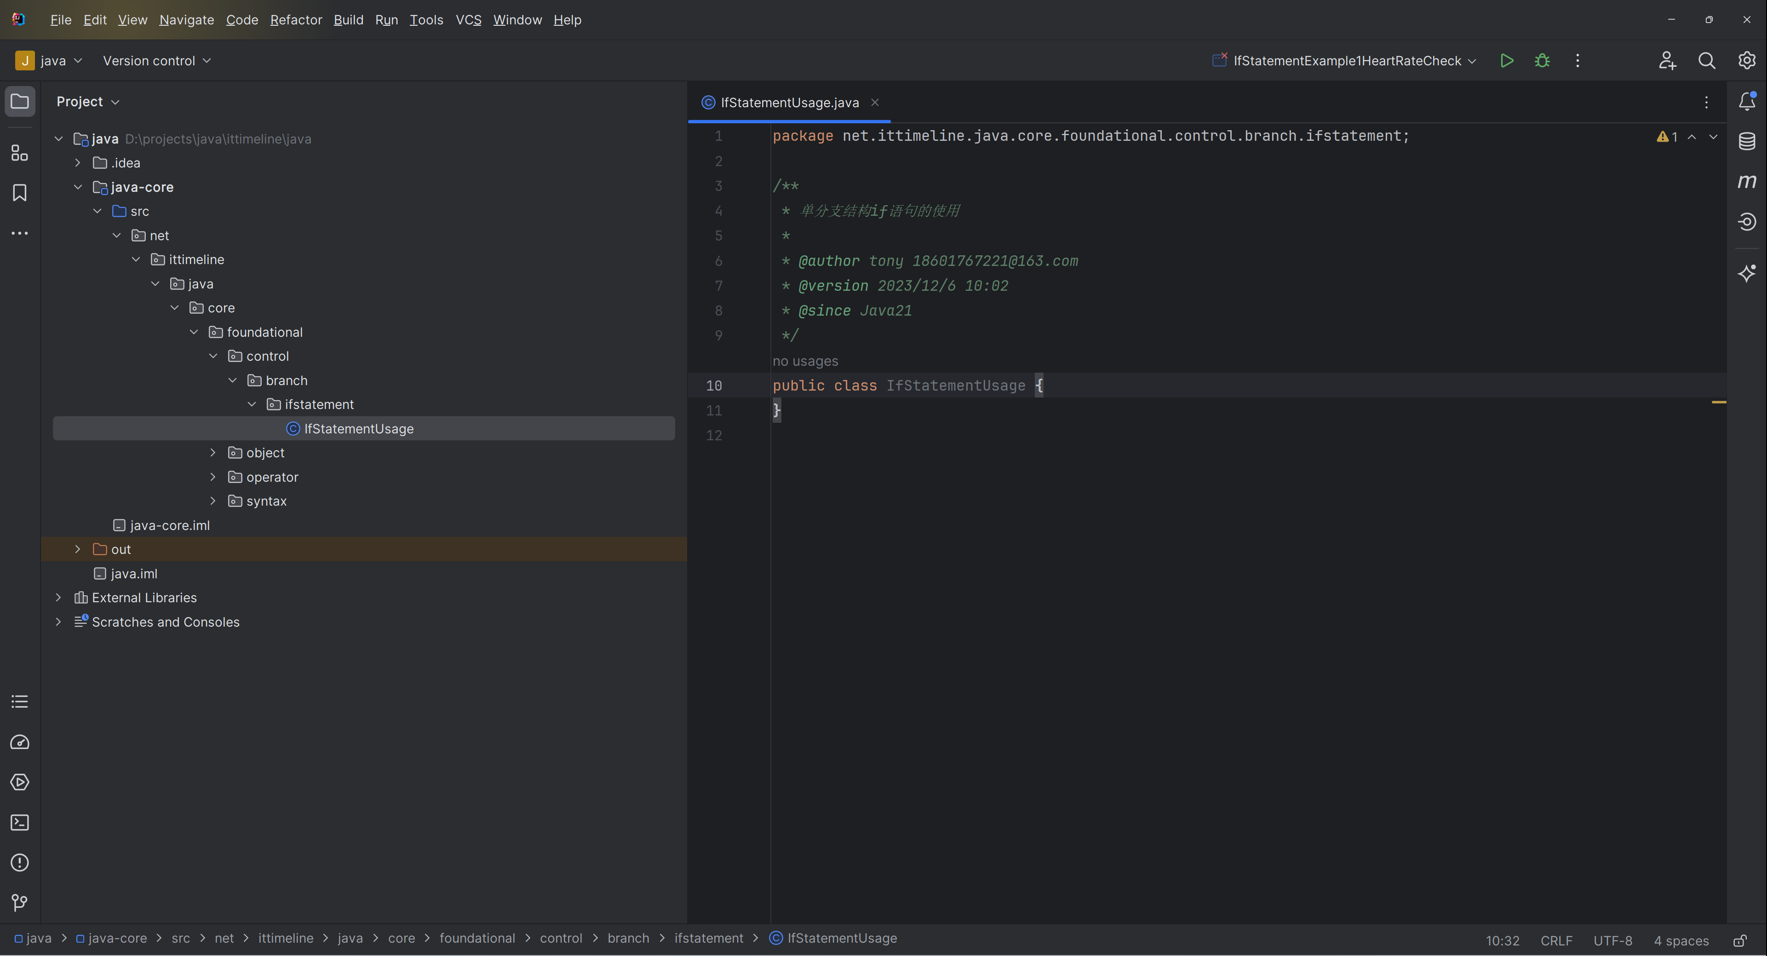The height and width of the screenshot is (956, 1767).
Task: Expand Scratches and Consoles node
Action: 58,621
